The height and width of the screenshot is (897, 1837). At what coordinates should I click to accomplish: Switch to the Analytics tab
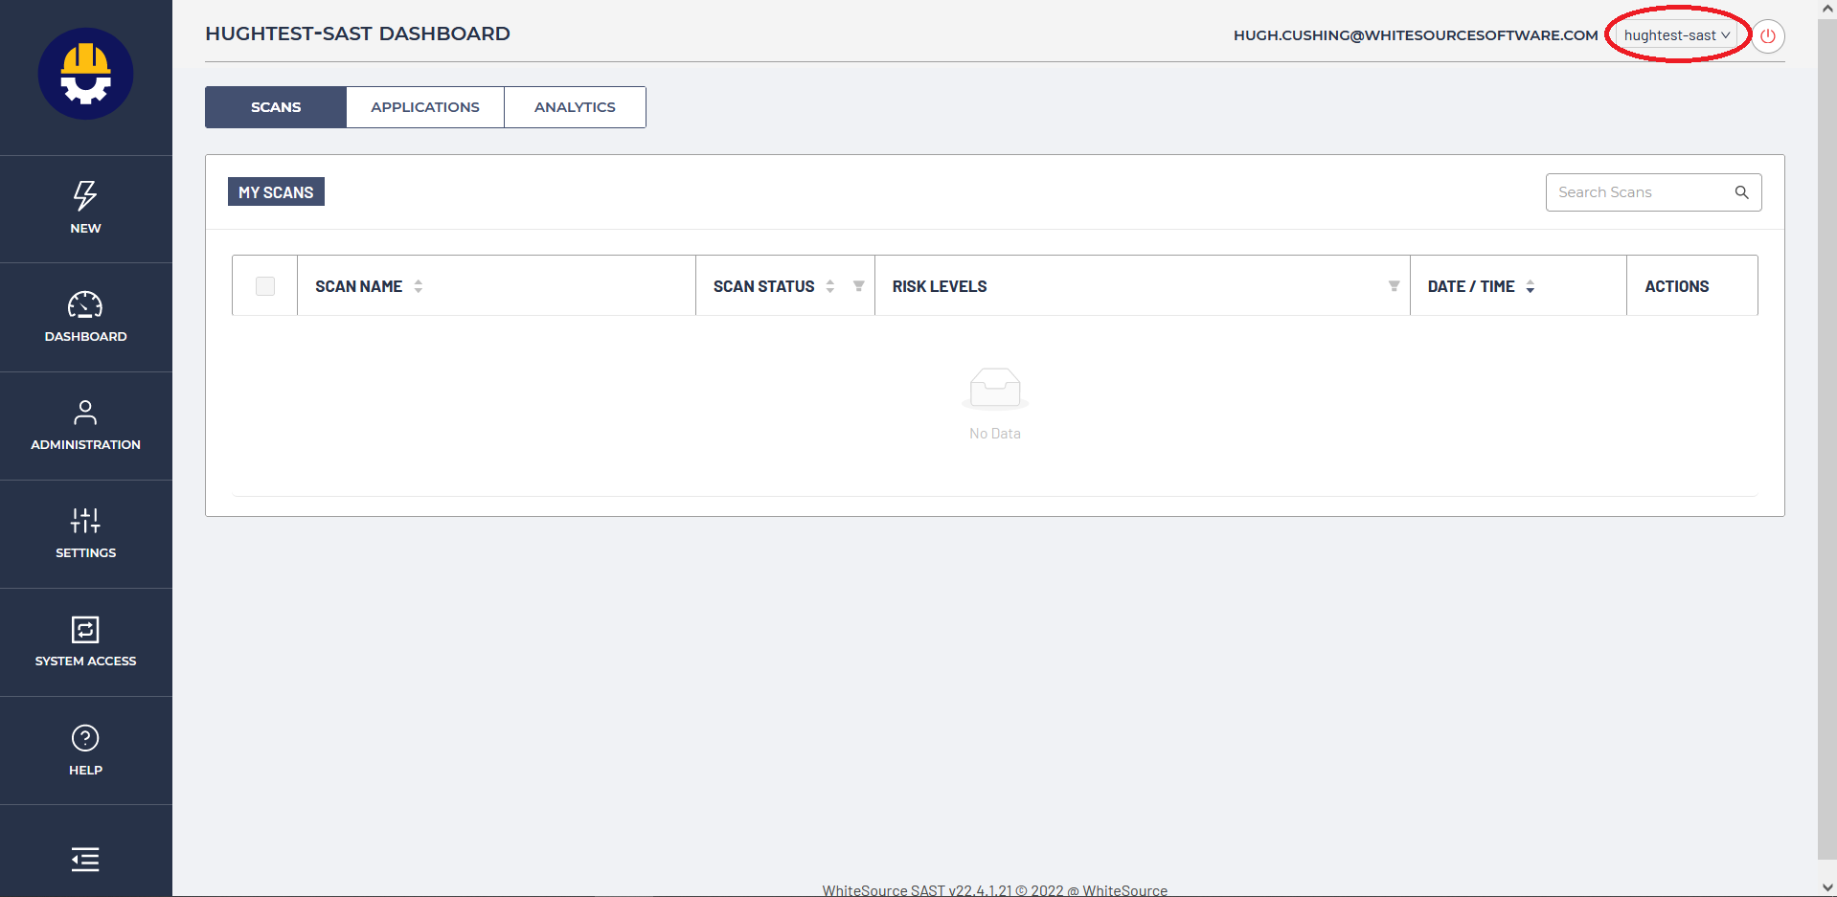click(x=575, y=107)
